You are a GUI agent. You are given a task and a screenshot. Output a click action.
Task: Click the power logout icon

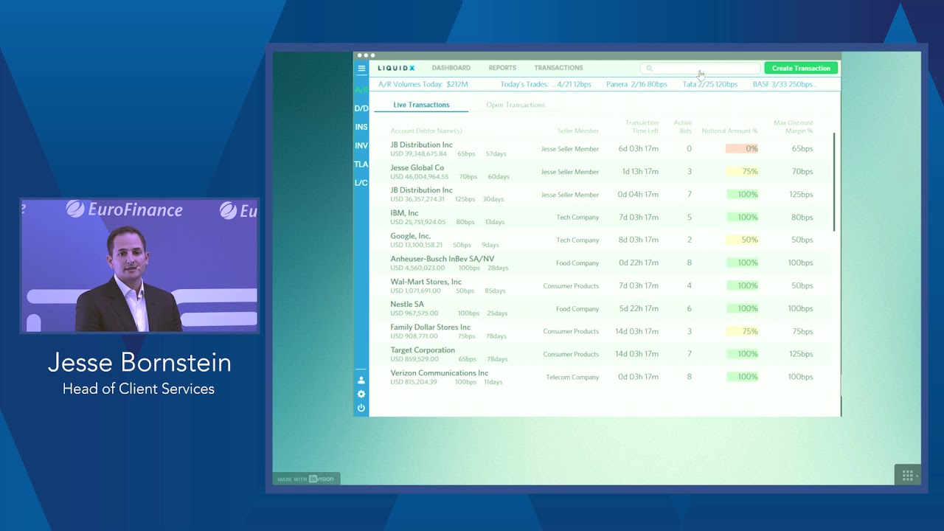click(x=361, y=407)
